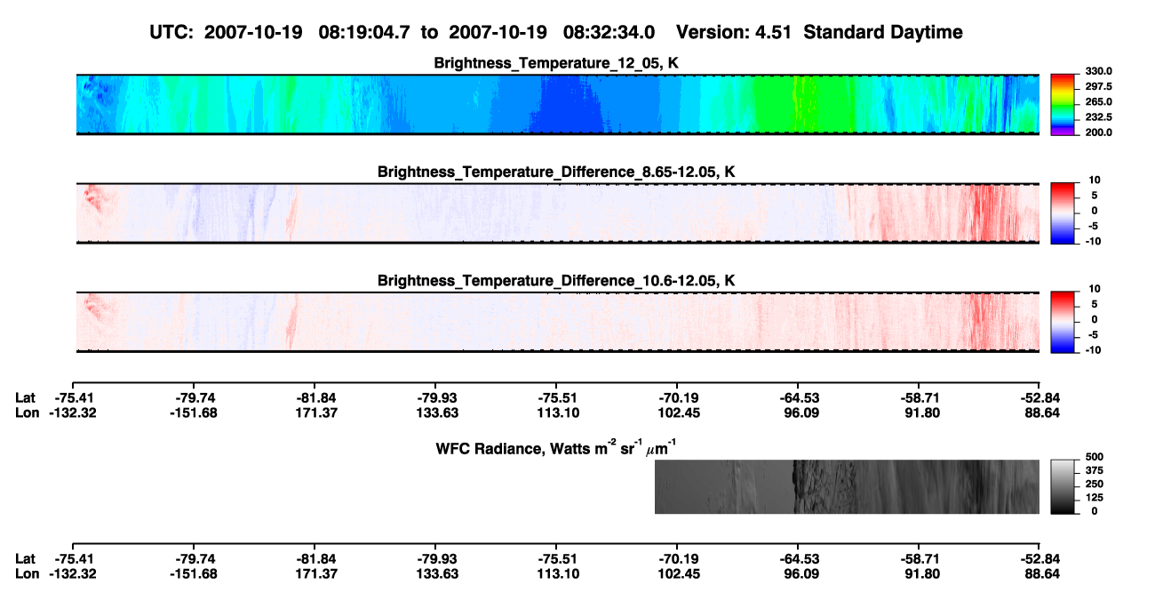Click the Version: 4.51 Standard Daytime text

819,33
